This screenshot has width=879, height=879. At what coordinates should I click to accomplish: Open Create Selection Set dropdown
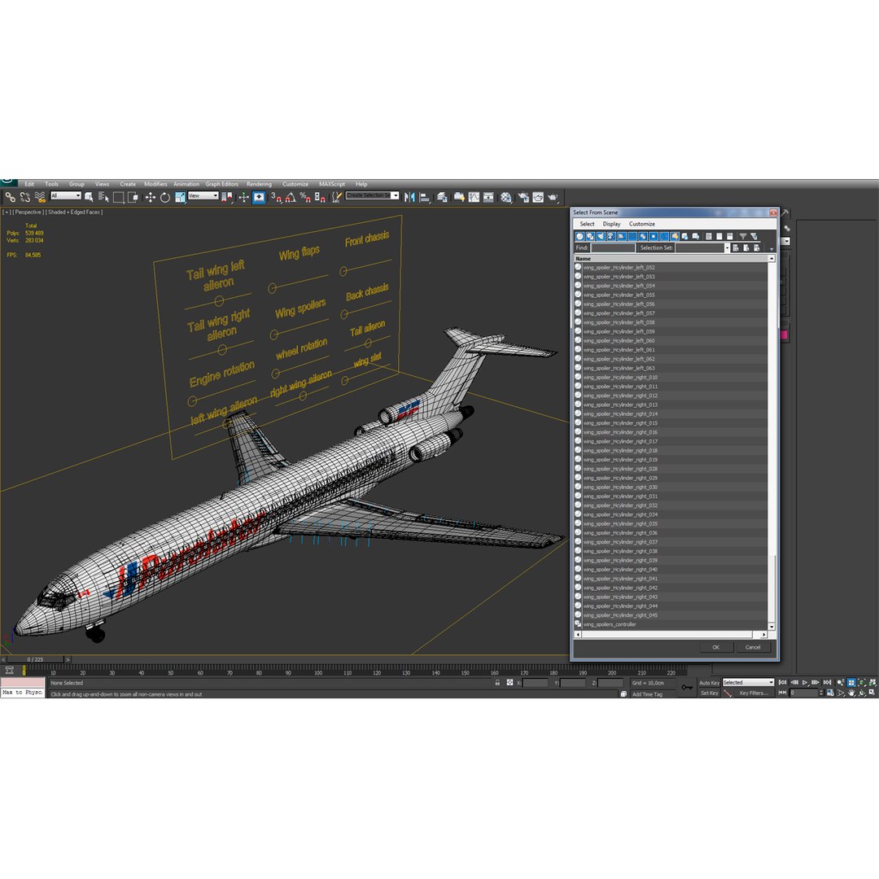[x=372, y=195]
